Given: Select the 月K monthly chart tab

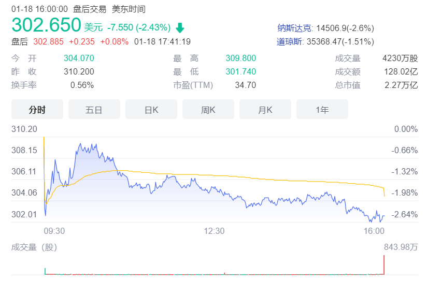Looking at the screenshot, I should pos(265,110).
